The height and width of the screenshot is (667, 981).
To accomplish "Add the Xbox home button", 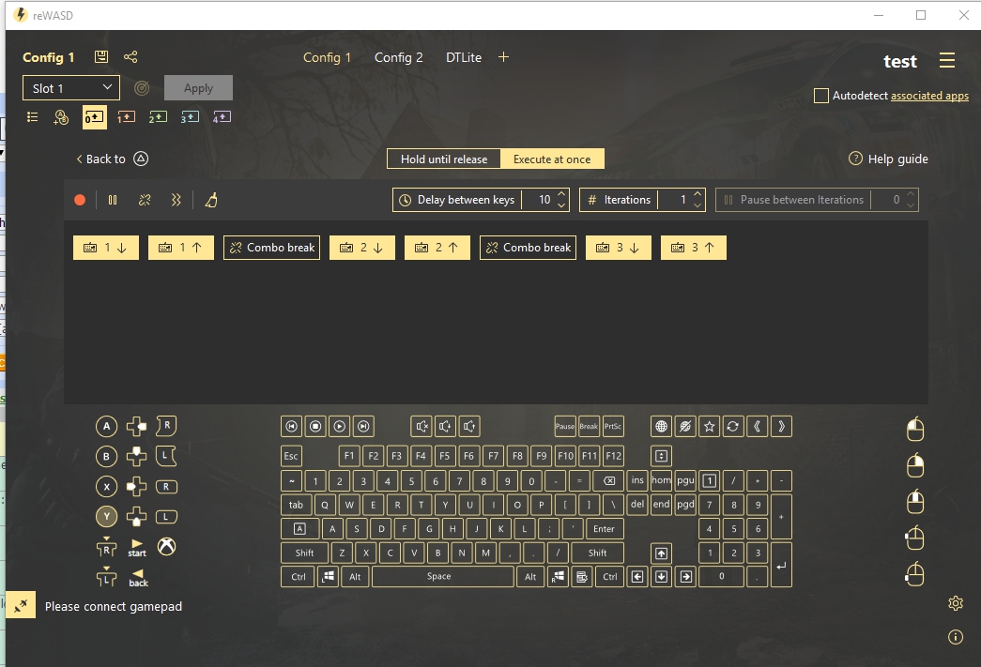I will pyautogui.click(x=166, y=547).
